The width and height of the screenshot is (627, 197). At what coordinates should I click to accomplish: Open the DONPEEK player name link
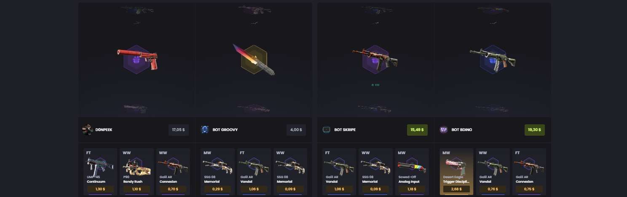click(104, 130)
